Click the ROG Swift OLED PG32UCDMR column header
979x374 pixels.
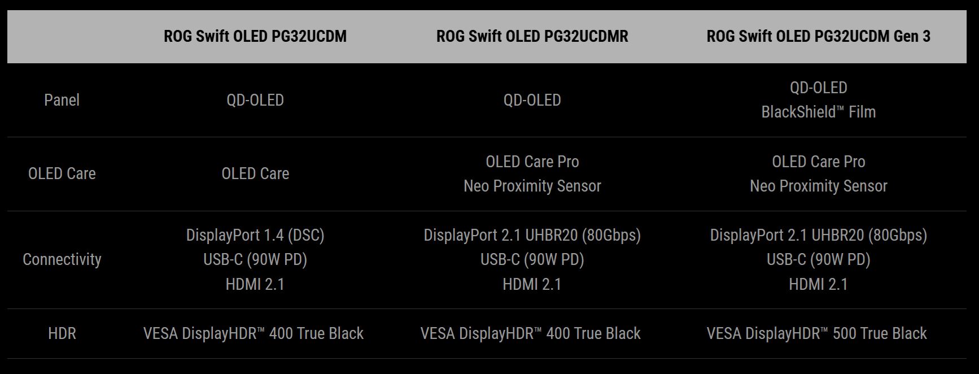point(532,36)
